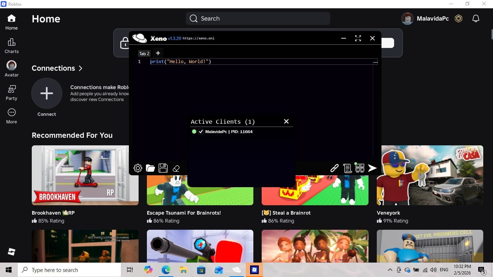
Task: Open Roblox notifications bell
Action: [x=476, y=19]
